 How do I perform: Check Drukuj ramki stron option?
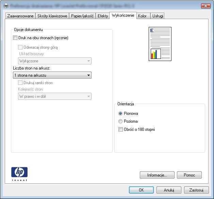[20, 83]
